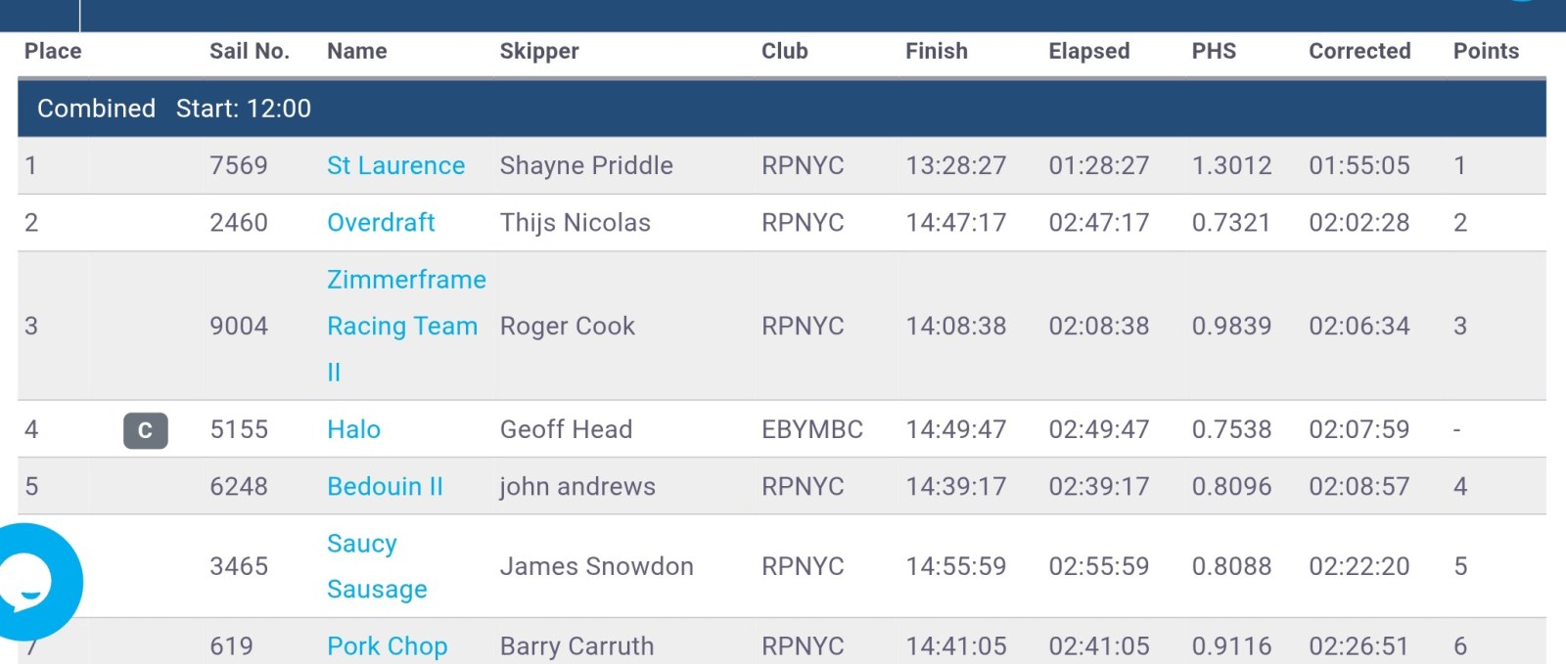Click the Elapsed column header
Viewport: 1566px width, 664px height.
[1089, 52]
